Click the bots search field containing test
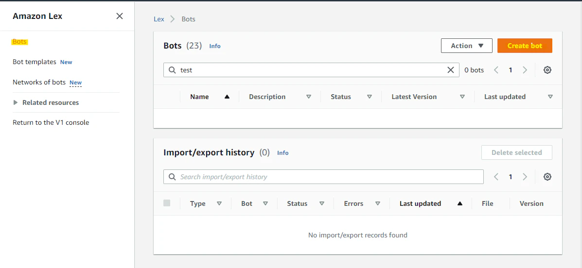582x268 pixels. [x=311, y=70]
